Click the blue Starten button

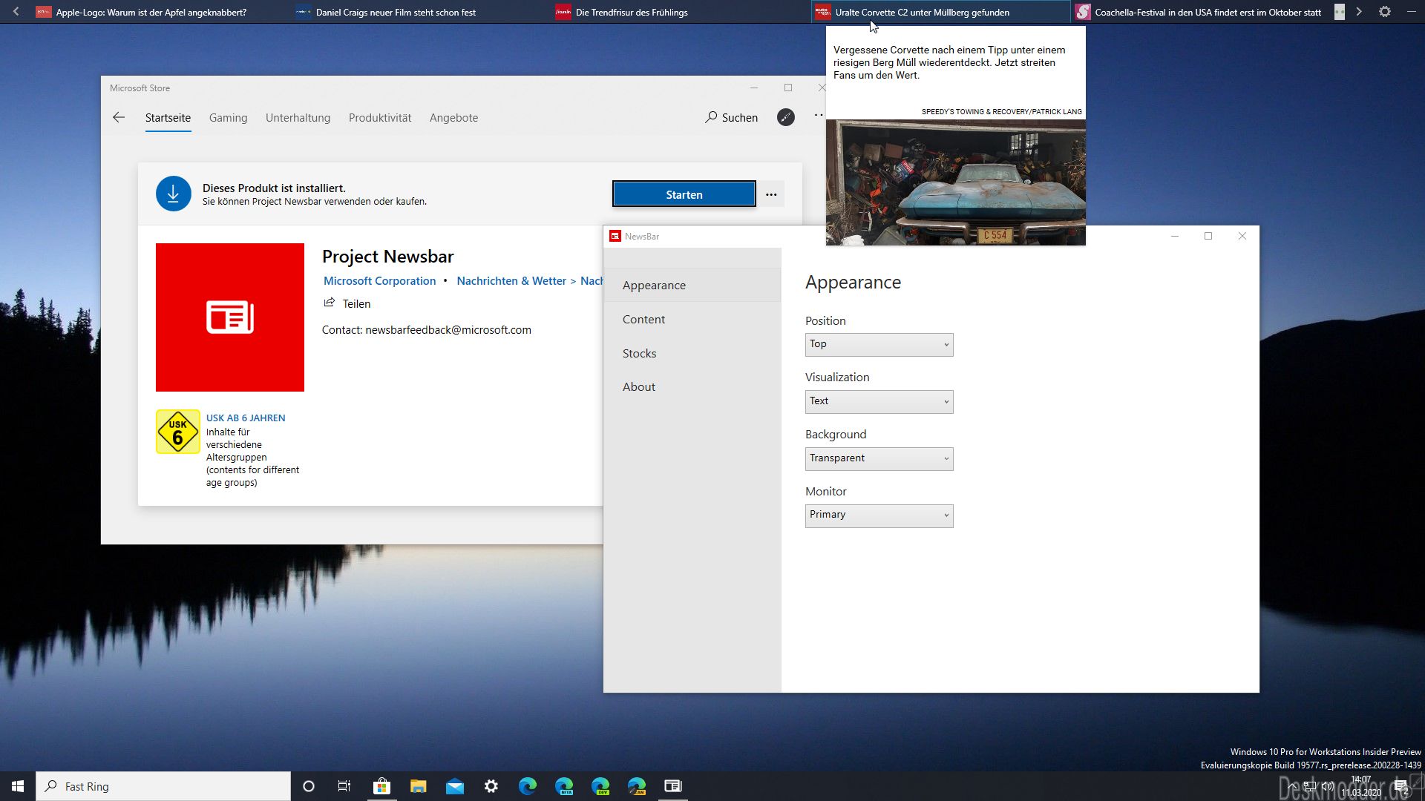tap(684, 194)
